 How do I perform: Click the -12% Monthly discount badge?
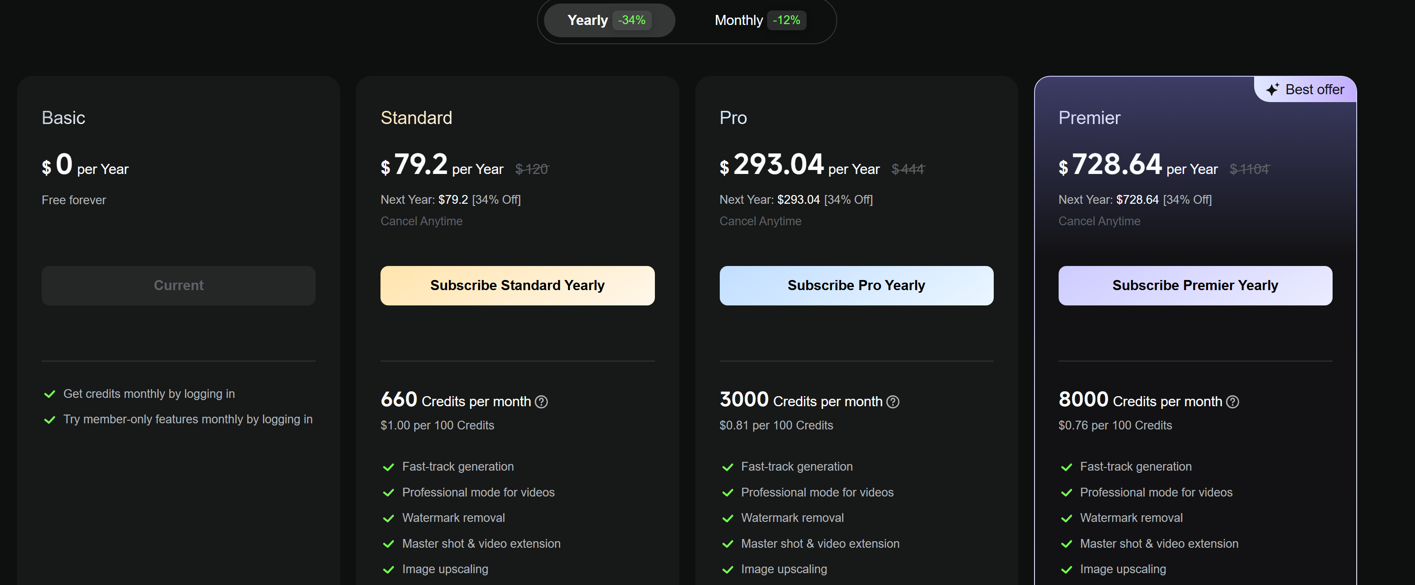pos(786,20)
